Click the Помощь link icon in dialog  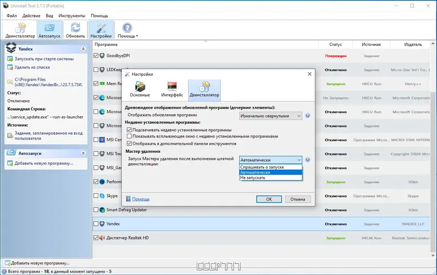pyautogui.click(x=128, y=199)
